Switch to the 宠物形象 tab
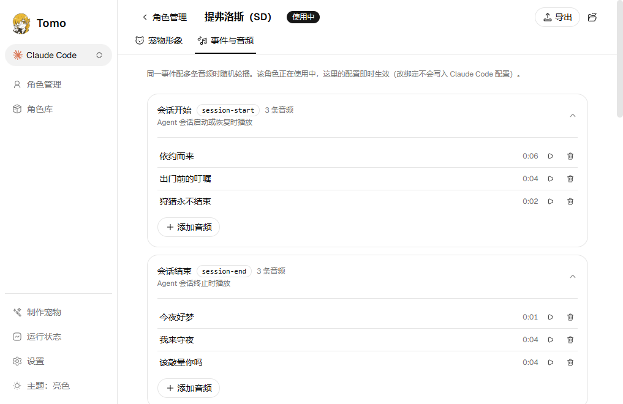Image resolution: width=623 pixels, height=404 pixels. [x=159, y=40]
